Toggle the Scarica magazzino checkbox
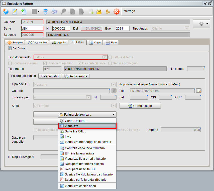This screenshot has width=214, height=191. (45, 63)
